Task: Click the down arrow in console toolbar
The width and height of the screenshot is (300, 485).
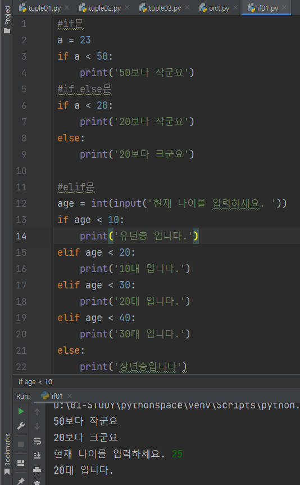Action: click(x=37, y=426)
